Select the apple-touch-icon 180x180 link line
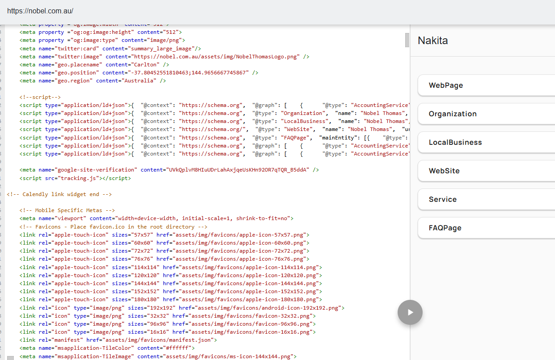 171,299
